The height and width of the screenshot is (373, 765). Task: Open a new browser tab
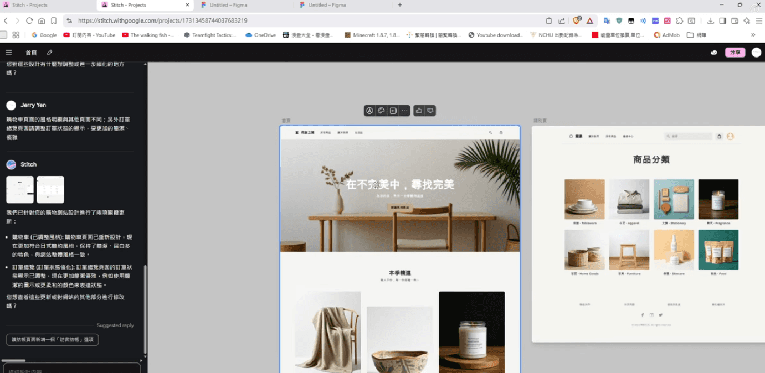400,5
